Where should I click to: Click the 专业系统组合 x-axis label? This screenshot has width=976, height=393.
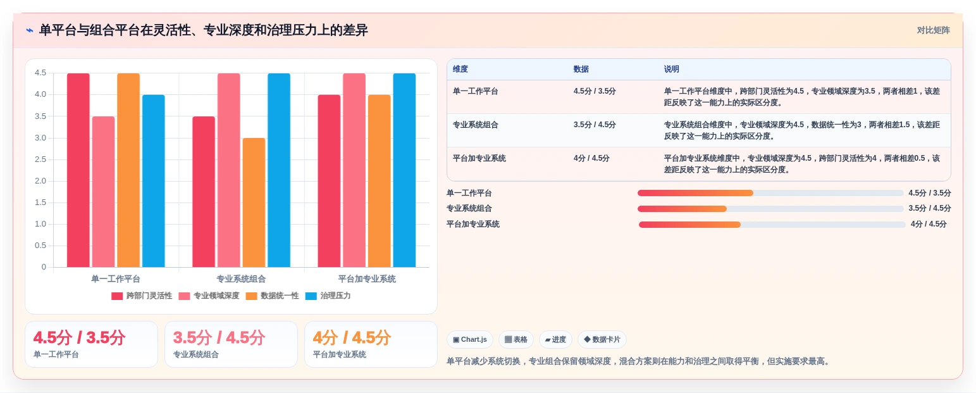click(x=241, y=279)
